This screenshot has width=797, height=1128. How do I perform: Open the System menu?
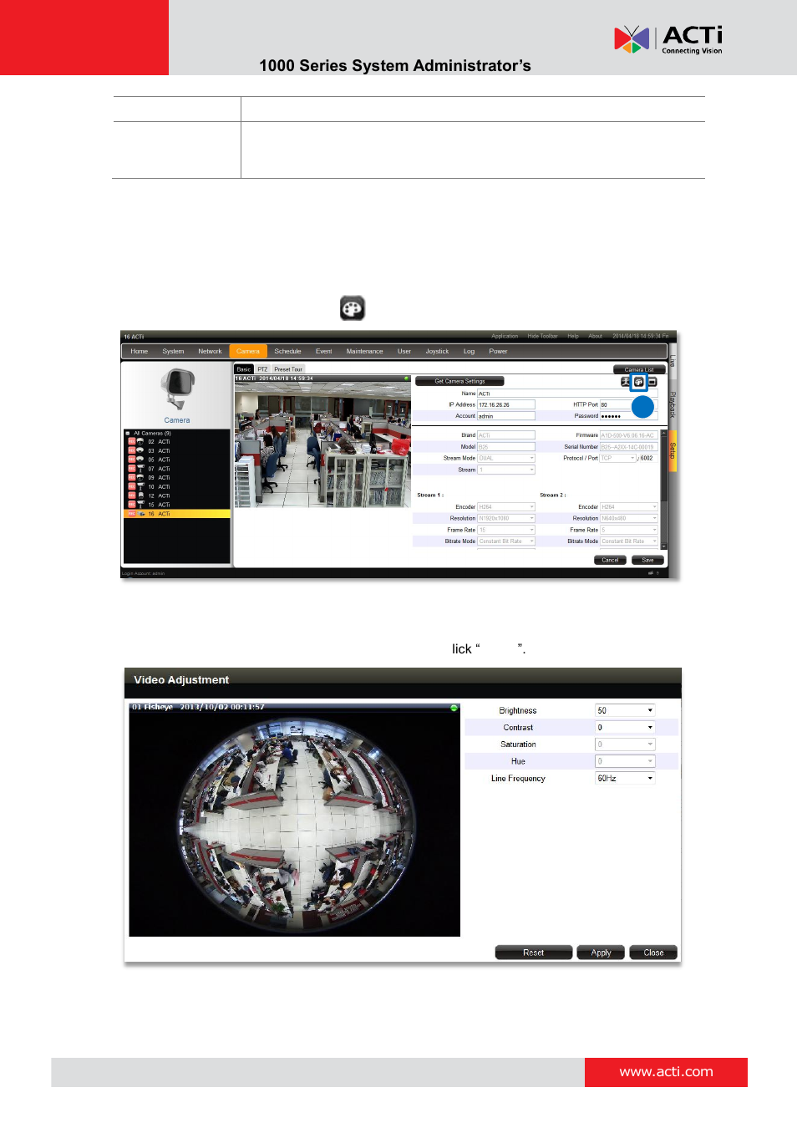point(173,352)
